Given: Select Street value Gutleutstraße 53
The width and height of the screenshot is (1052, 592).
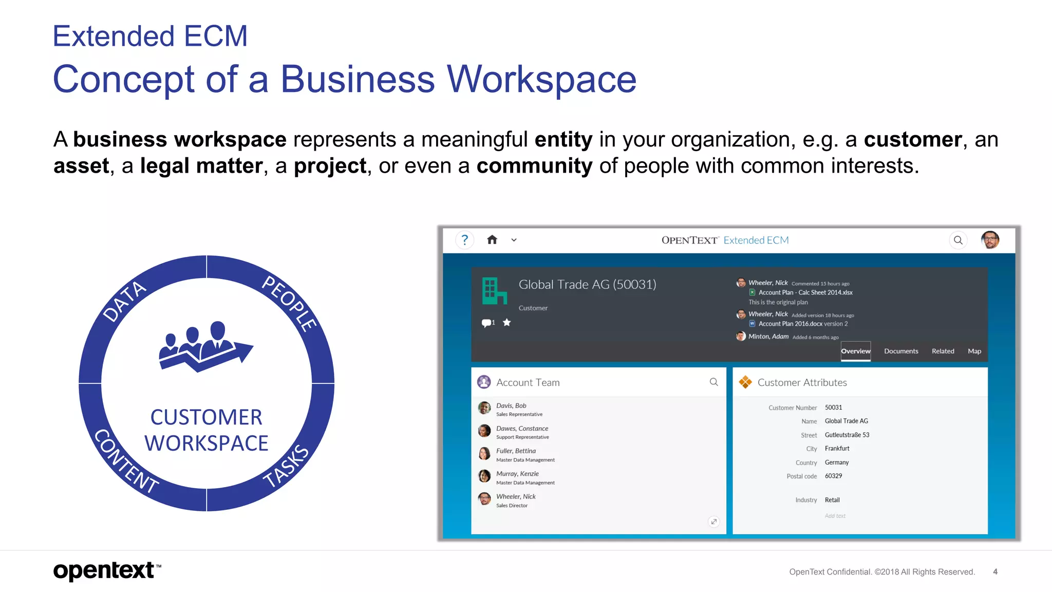Looking at the screenshot, I should point(847,435).
